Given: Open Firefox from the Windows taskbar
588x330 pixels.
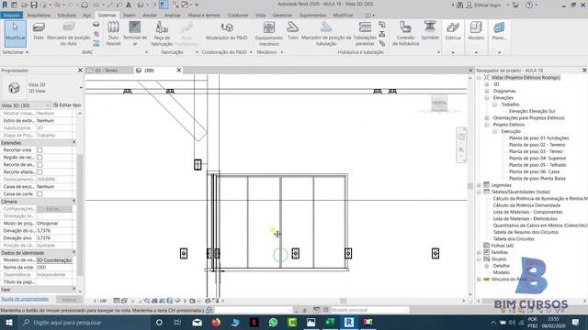Looking at the screenshot, I should (x=216, y=322).
